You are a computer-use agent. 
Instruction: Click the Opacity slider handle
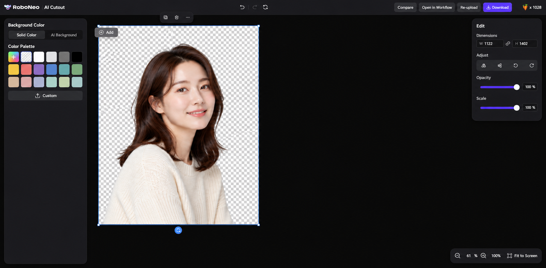click(x=517, y=87)
